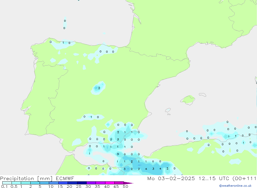Select the 'Precipitation [mm]' title text
Screen dimensions: 257x188
click(26, 179)
